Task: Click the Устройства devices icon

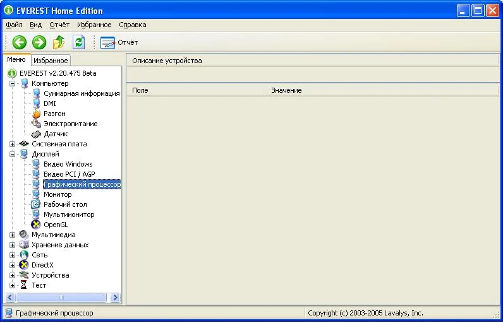Action: point(24,275)
